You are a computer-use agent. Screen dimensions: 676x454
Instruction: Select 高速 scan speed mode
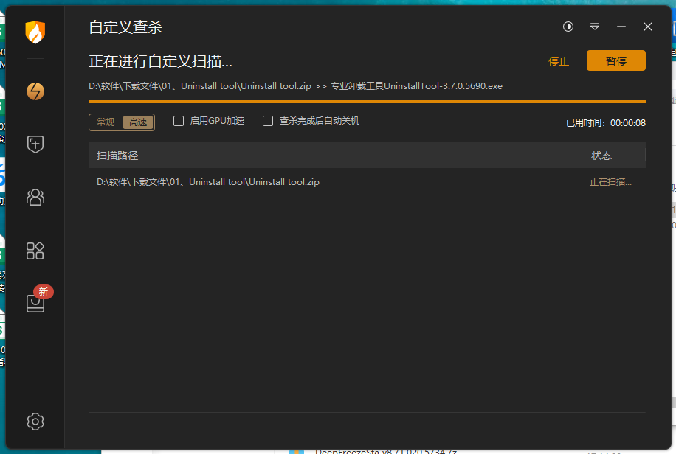(x=138, y=122)
